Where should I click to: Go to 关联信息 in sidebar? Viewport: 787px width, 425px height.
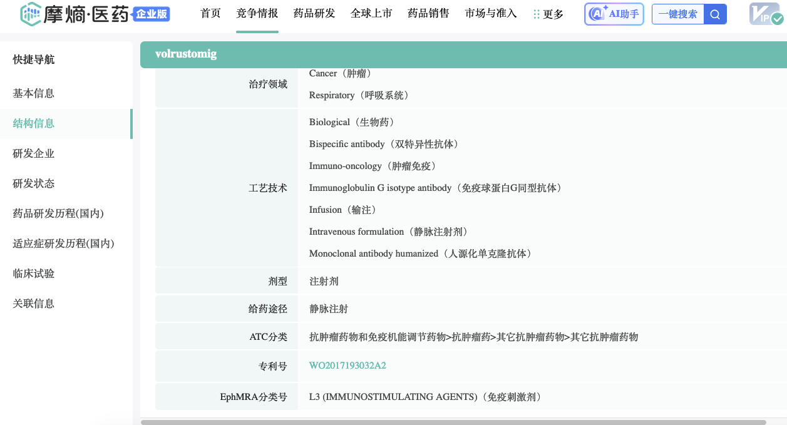[34, 304]
